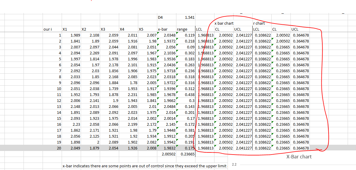356x170 pixels.
Task: Select the cell with value 1.862
Action: pos(71,130)
